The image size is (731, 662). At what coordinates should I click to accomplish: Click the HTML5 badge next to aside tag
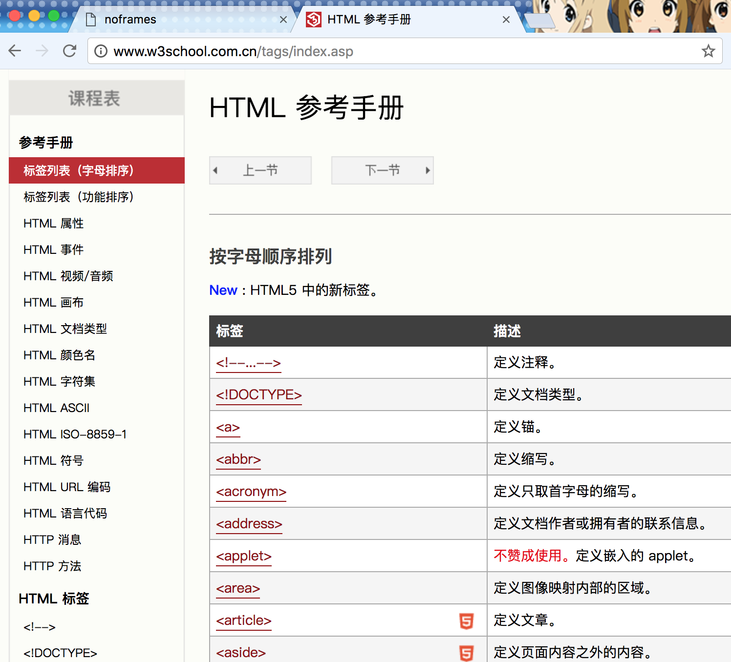[x=467, y=653]
